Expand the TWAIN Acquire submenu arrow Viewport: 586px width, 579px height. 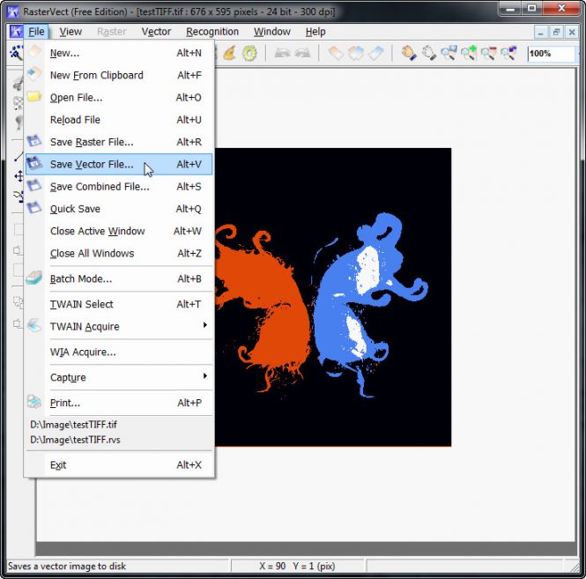pos(205,326)
